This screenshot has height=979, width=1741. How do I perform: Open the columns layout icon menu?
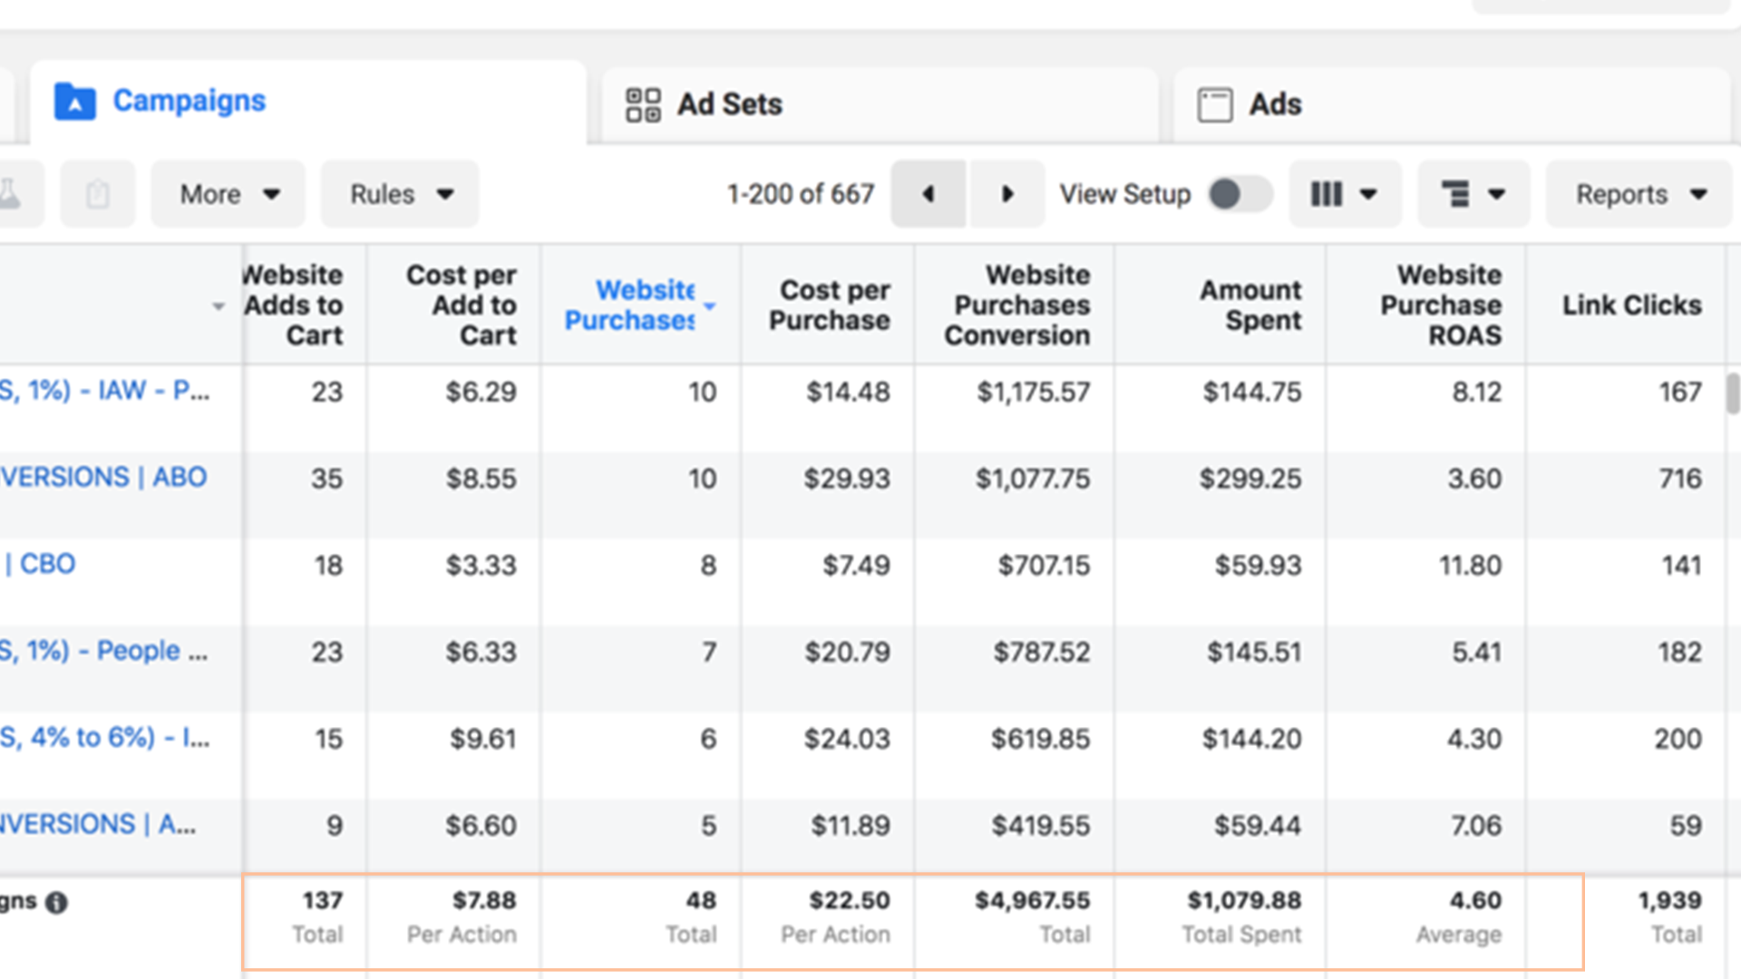click(1345, 194)
